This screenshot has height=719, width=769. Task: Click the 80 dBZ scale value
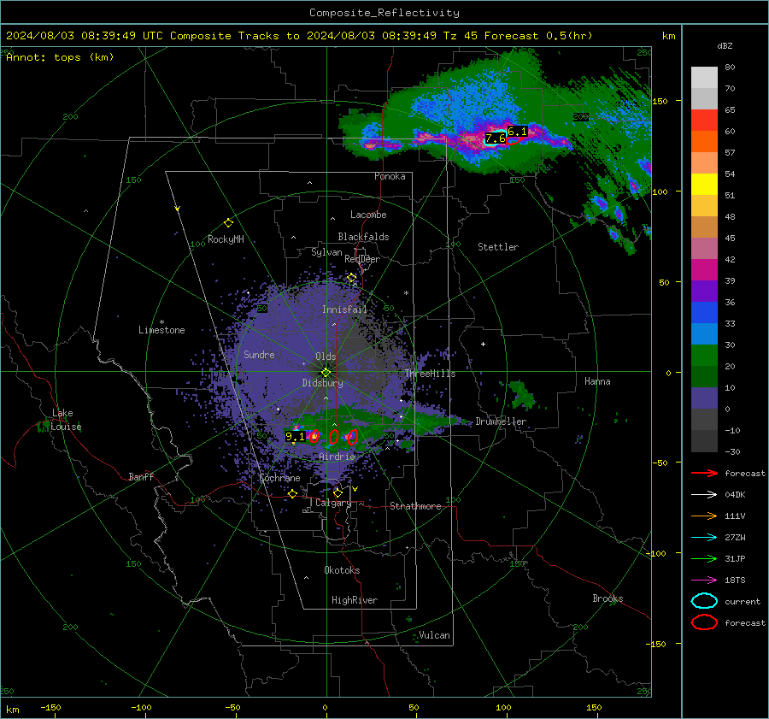click(x=730, y=68)
